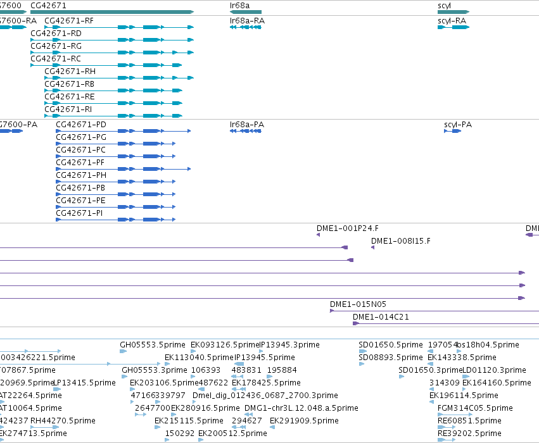Click the scyl teal gene arrow

453,12
